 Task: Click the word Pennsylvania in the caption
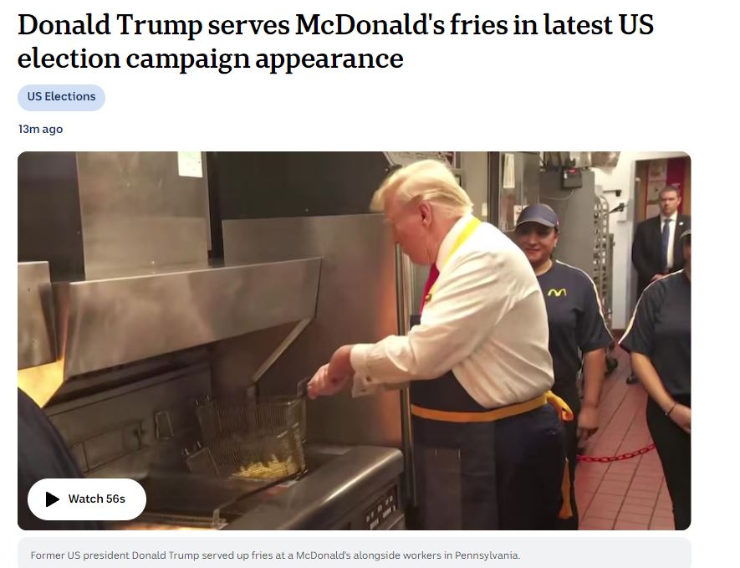click(487, 555)
